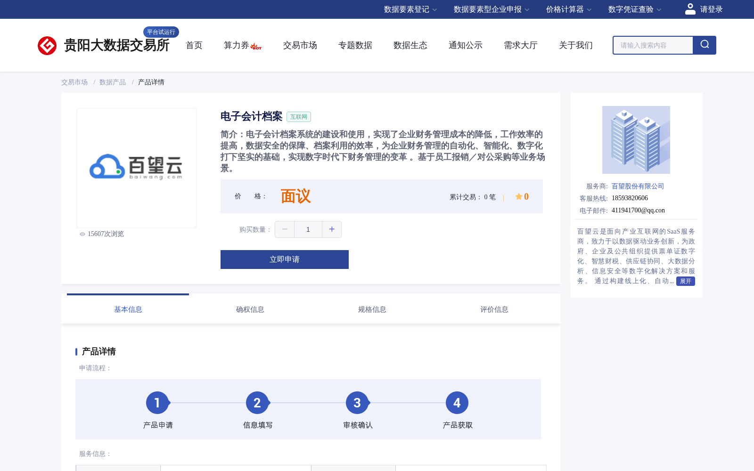Open 交易市场 in navigation

[300, 45]
